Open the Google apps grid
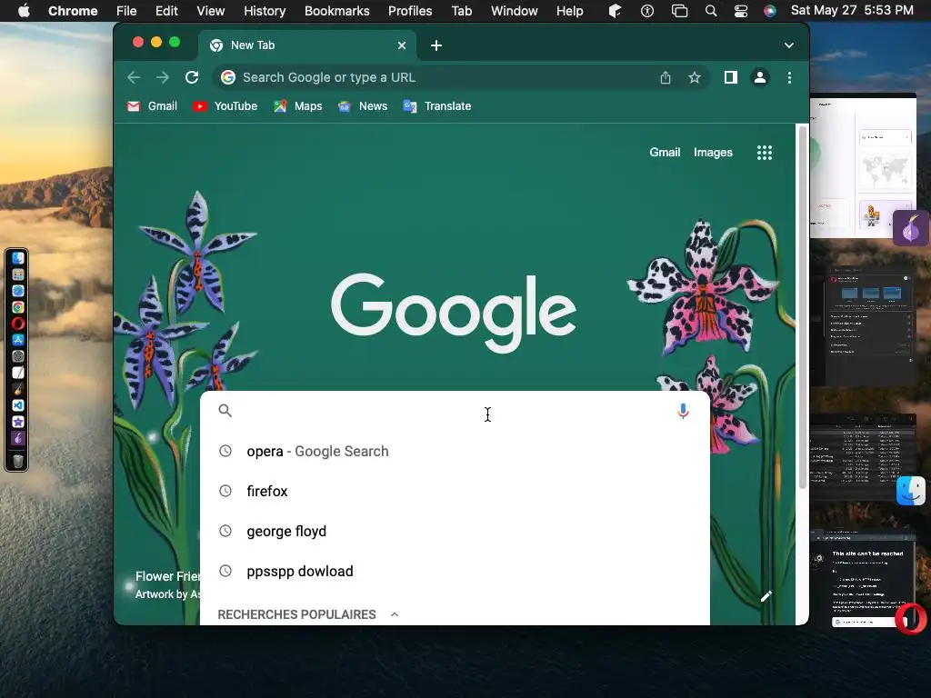931x698 pixels. point(764,153)
